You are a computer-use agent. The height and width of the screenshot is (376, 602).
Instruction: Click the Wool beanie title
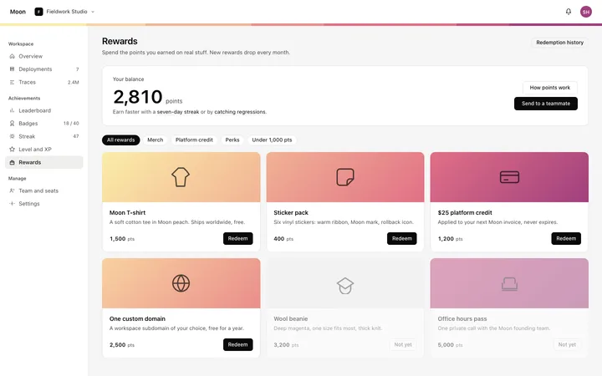291,319
